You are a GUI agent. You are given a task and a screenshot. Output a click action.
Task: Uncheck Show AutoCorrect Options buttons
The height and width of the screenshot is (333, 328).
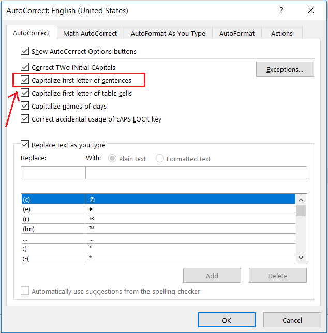click(25, 51)
